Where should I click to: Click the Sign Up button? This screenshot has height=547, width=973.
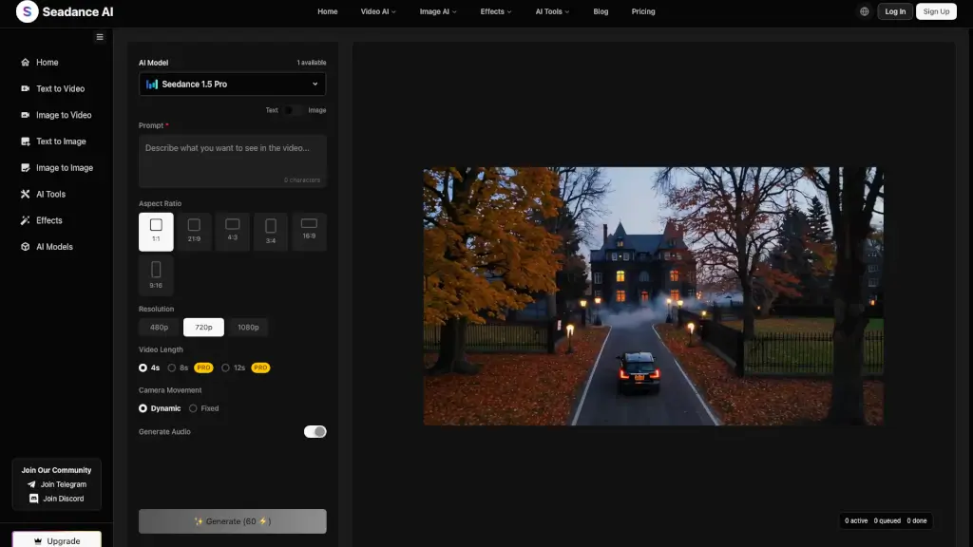pyautogui.click(x=936, y=11)
